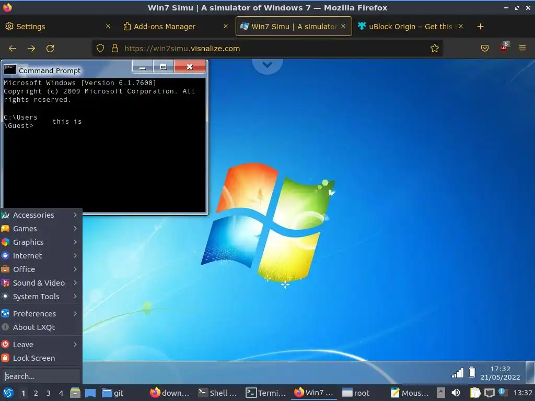Click the simulator battery icon
Viewport: 535px width, 401px height.
(x=472, y=372)
